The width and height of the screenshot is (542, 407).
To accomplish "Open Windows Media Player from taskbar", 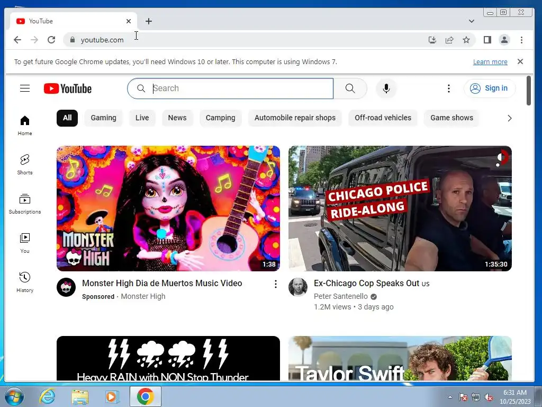I will pos(112,396).
